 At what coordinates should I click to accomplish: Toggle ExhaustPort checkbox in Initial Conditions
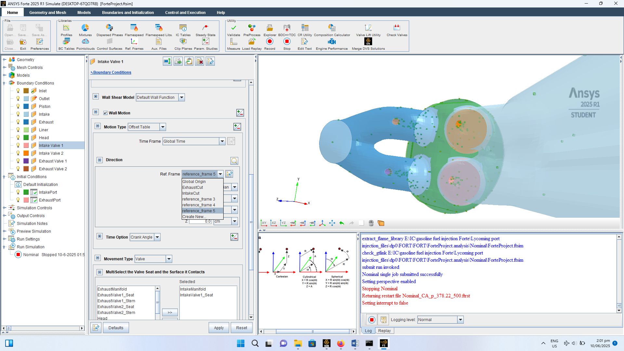(34, 200)
